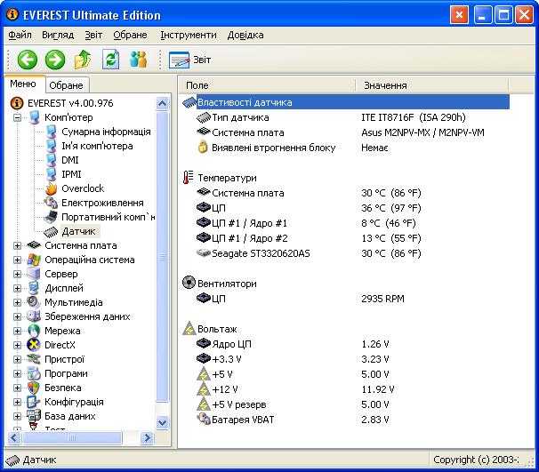Click the Refresh toolbar icon
Viewport: 539px width, 472px height.
(x=110, y=60)
